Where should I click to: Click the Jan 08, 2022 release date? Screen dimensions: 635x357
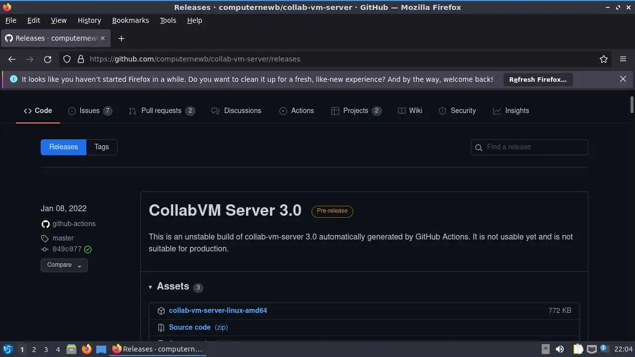pos(63,209)
